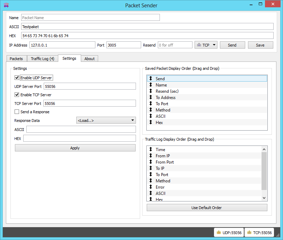
Task: Click the Traffic Log order list scrollbar thumb
Action: coord(264,171)
